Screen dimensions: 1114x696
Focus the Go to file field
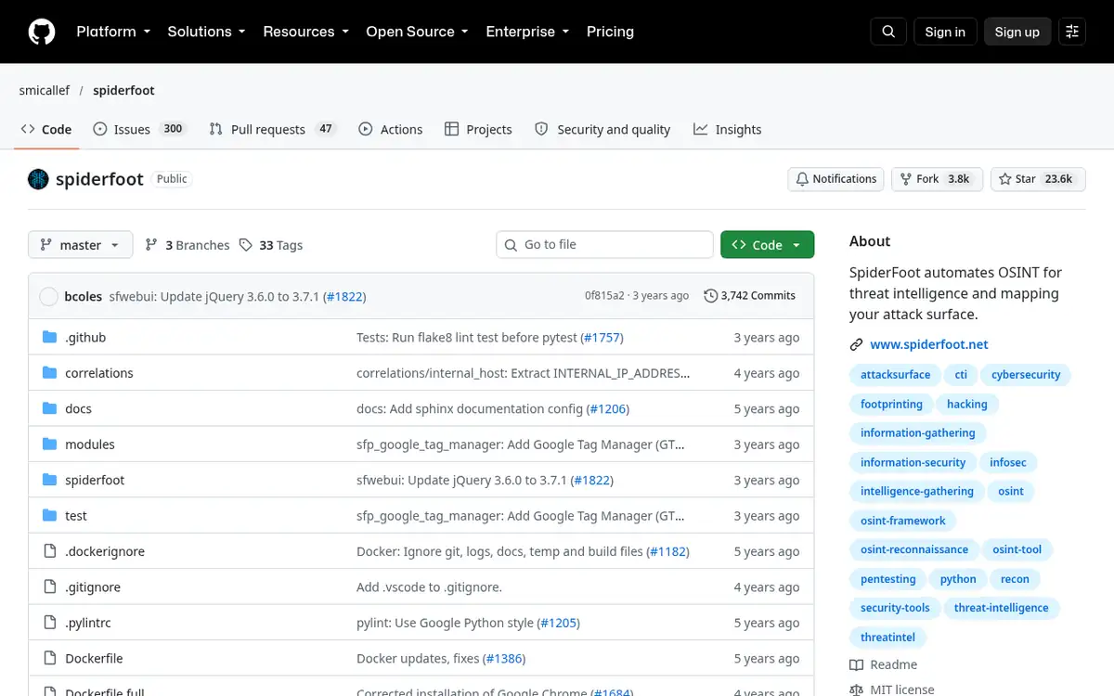click(605, 245)
